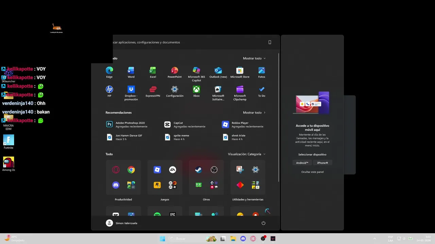The height and width of the screenshot is (244, 435).
Task: Open OBS Studio in the Otros group
Action: click(214, 170)
